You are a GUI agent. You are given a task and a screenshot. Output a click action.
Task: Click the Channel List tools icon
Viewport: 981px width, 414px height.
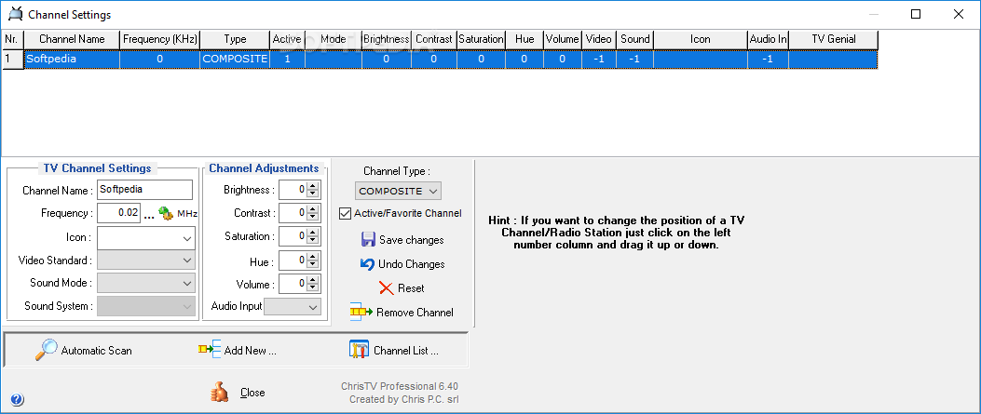click(x=359, y=350)
